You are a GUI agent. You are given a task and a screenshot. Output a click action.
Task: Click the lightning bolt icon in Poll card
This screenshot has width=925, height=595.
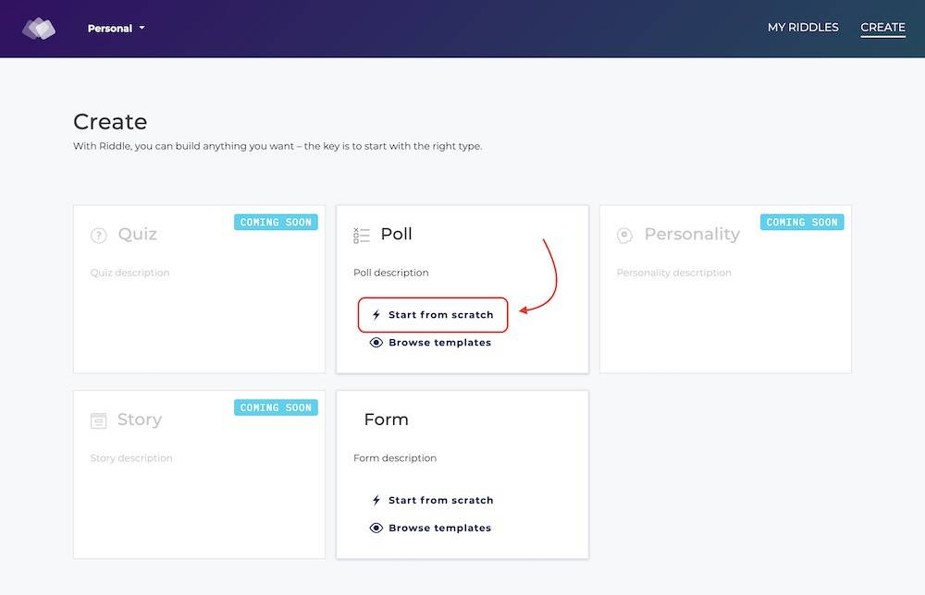tap(376, 314)
